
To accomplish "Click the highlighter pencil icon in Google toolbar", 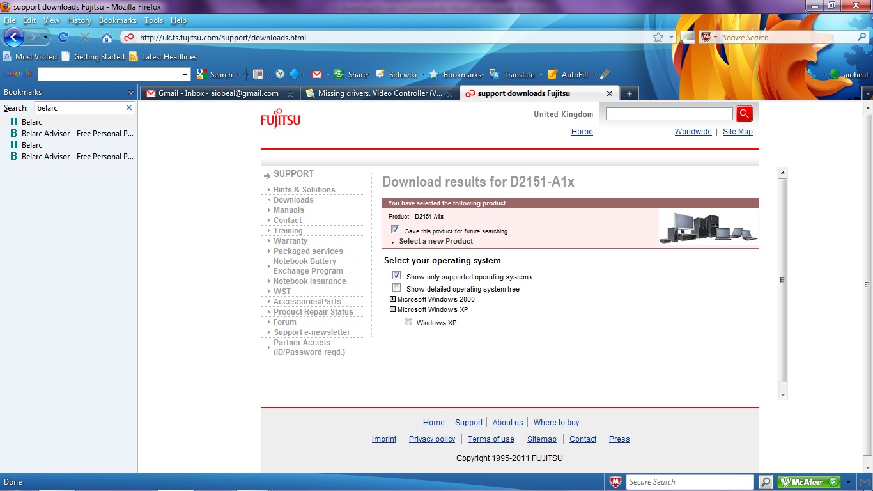I will coord(605,74).
